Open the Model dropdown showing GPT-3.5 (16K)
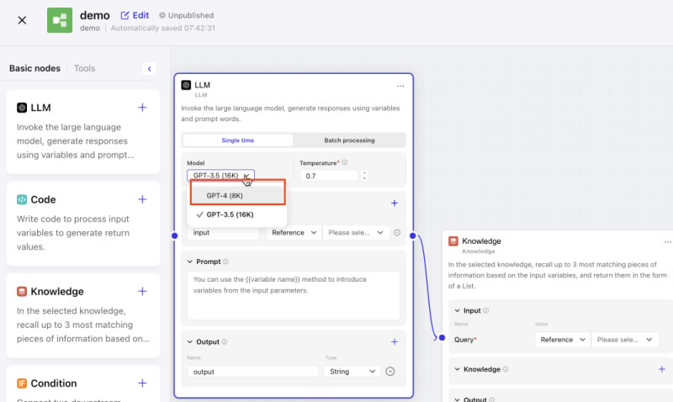The image size is (673, 402). pos(220,176)
